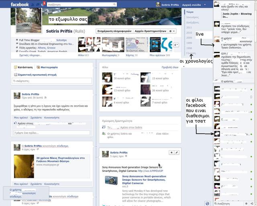Open the account dropdown arrow in top bar
This screenshot has width=257, height=206.
pyautogui.click(x=205, y=5)
